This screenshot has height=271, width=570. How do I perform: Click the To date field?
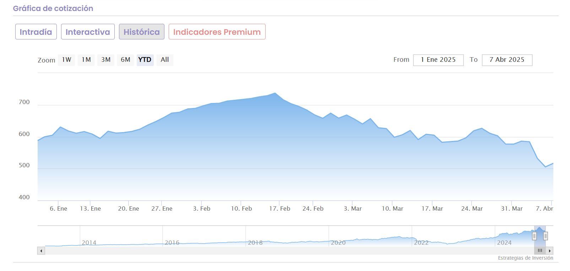point(507,60)
